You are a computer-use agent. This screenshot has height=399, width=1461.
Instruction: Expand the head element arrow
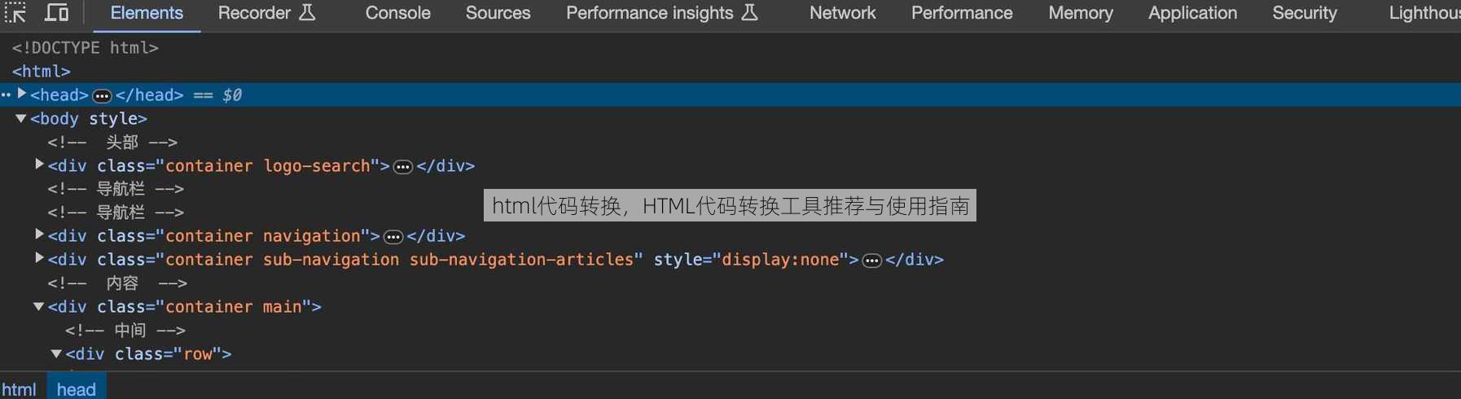point(22,94)
